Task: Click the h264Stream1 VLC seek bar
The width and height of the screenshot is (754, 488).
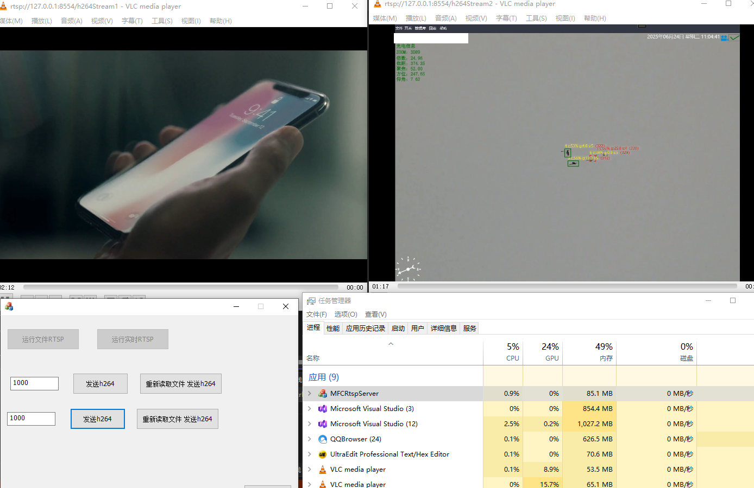Action: click(x=181, y=287)
